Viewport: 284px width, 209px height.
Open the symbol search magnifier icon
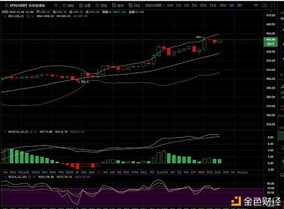pyautogui.click(x=56, y=5)
